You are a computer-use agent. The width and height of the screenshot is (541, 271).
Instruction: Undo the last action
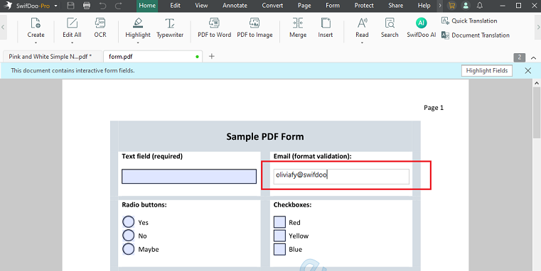click(102, 6)
